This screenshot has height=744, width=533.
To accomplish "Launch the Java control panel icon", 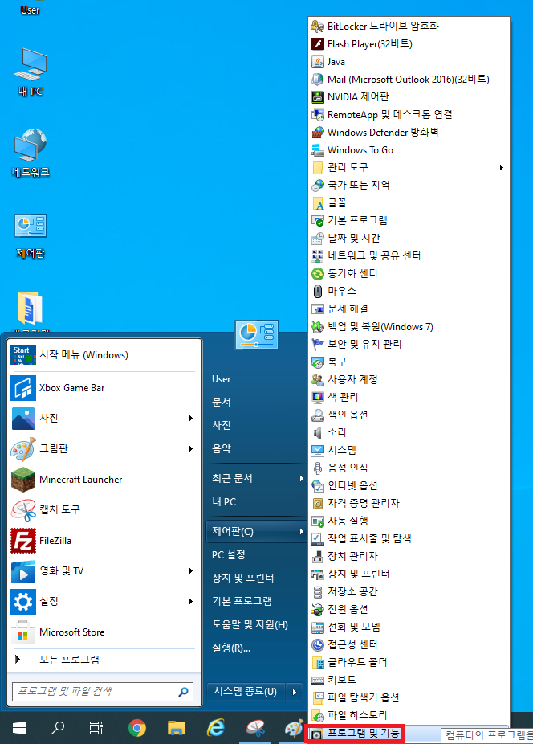I will (318, 62).
